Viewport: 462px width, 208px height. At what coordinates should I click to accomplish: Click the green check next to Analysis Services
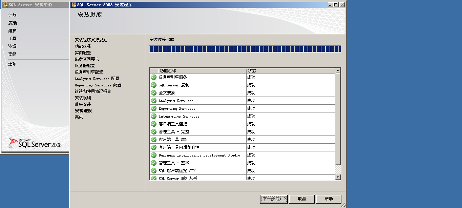coord(153,101)
